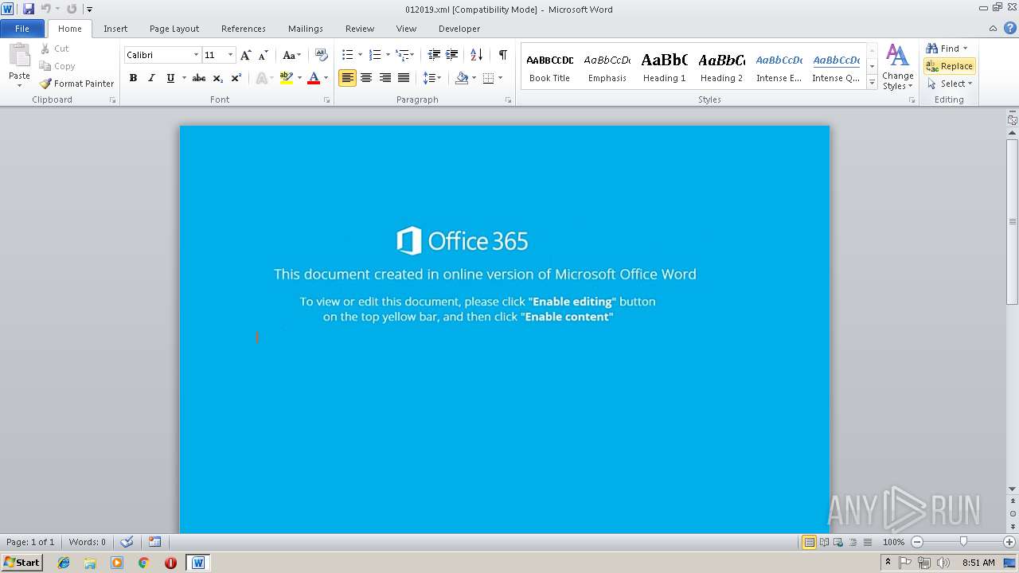This screenshot has height=573, width=1019.
Task: Open the Mailings tab
Action: pos(306,29)
